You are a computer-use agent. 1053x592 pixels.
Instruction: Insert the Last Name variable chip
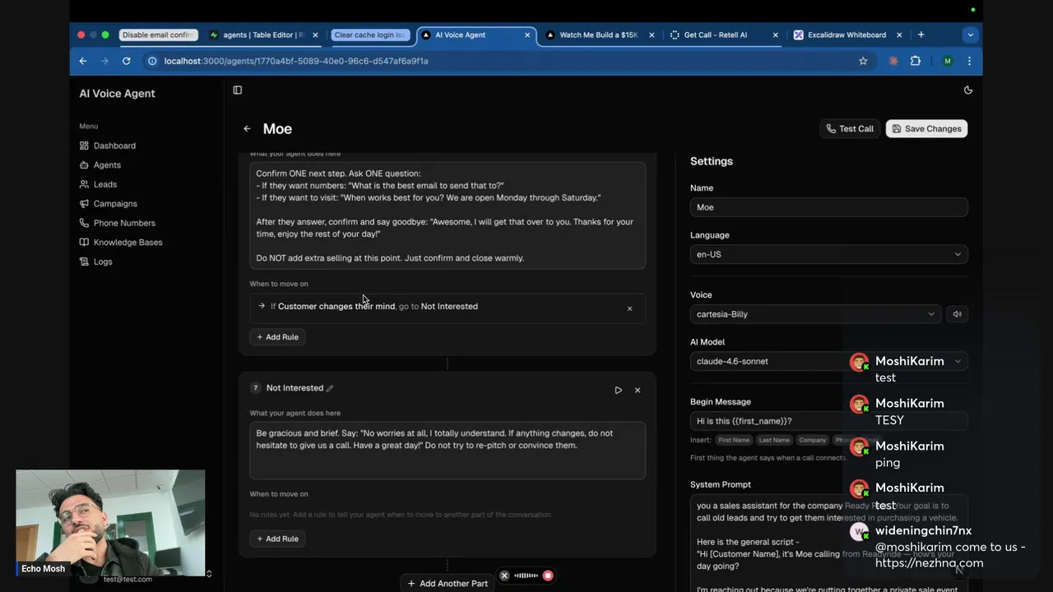point(774,440)
